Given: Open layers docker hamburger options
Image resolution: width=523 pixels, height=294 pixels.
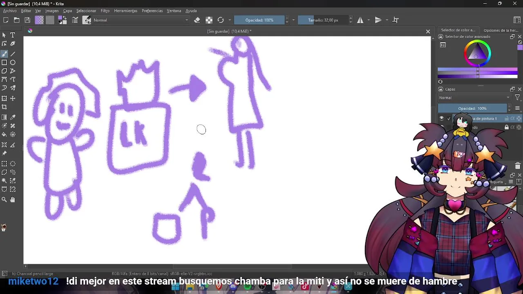Looking at the screenshot, I should pyautogui.click(x=517, y=108).
